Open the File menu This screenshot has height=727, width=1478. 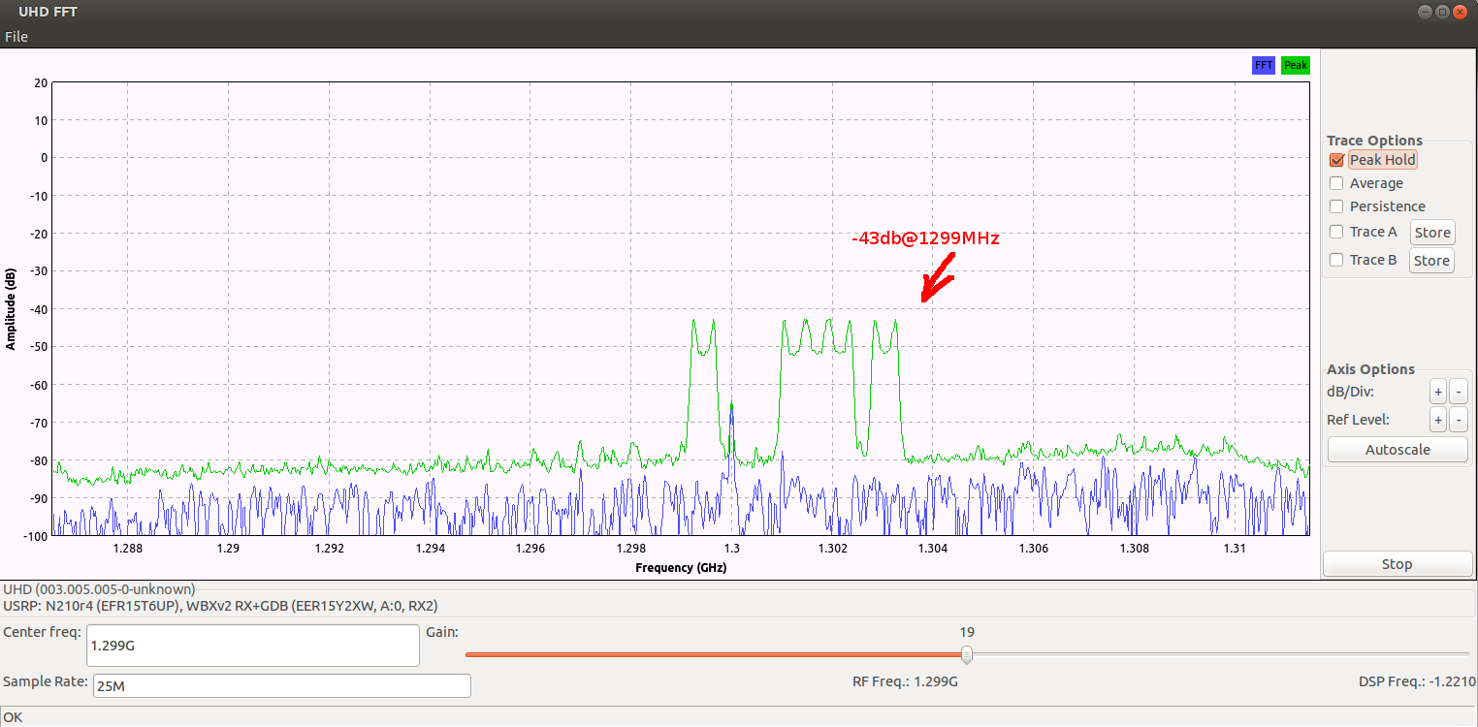point(16,37)
